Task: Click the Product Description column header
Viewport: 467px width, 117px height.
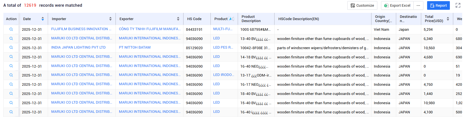Action: pyautogui.click(x=251, y=19)
